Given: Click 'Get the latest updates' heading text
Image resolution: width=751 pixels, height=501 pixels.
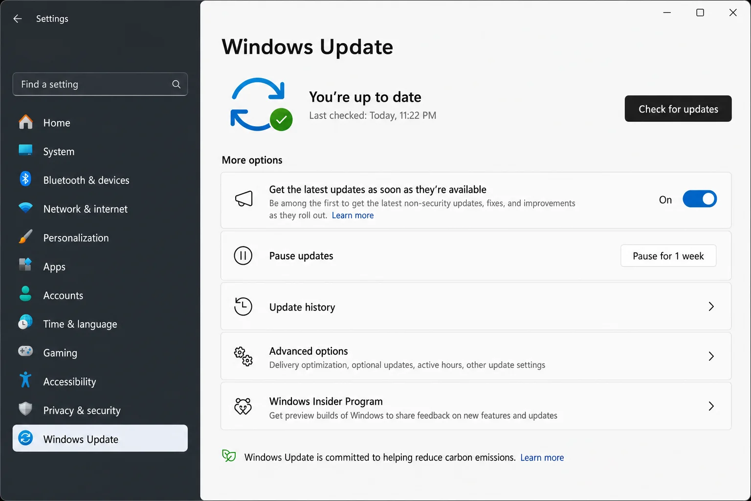Looking at the screenshot, I should coord(377,189).
